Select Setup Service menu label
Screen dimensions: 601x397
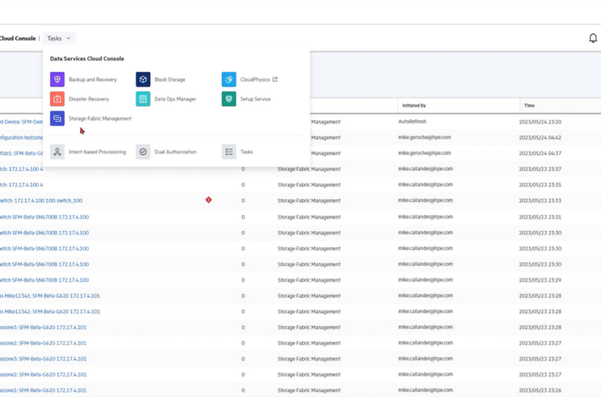(x=255, y=99)
